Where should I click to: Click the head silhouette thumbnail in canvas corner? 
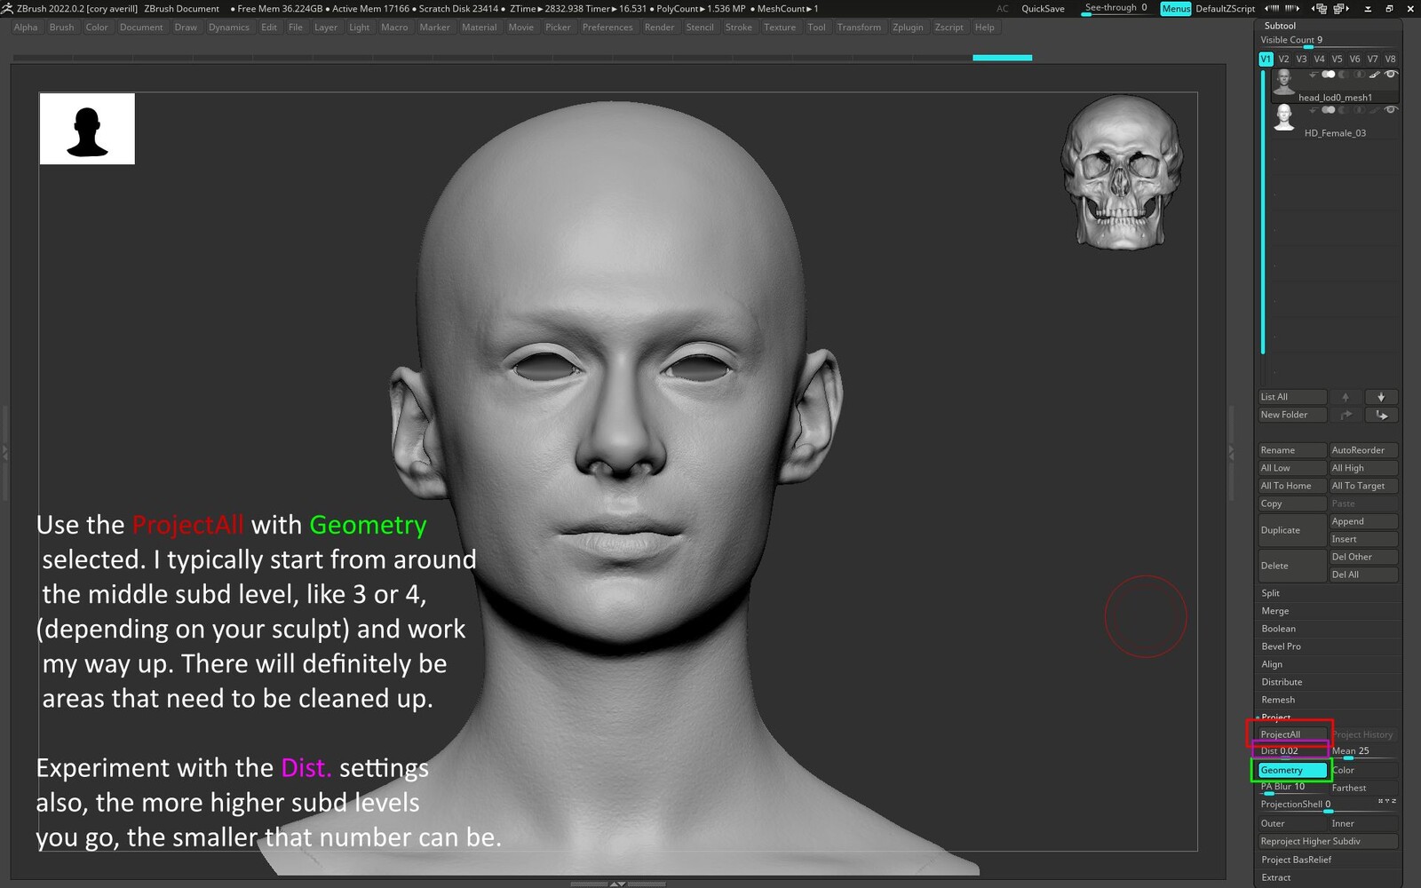coord(87,130)
